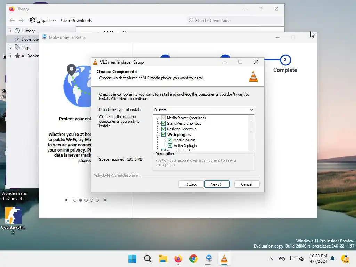Go to next Malwarebytes slide
Screen dimensions: 356x267
tap(105, 200)
